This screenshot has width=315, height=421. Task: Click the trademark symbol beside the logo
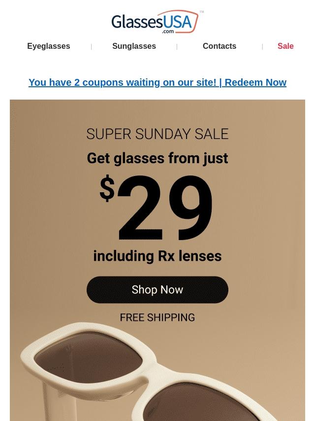[202, 12]
